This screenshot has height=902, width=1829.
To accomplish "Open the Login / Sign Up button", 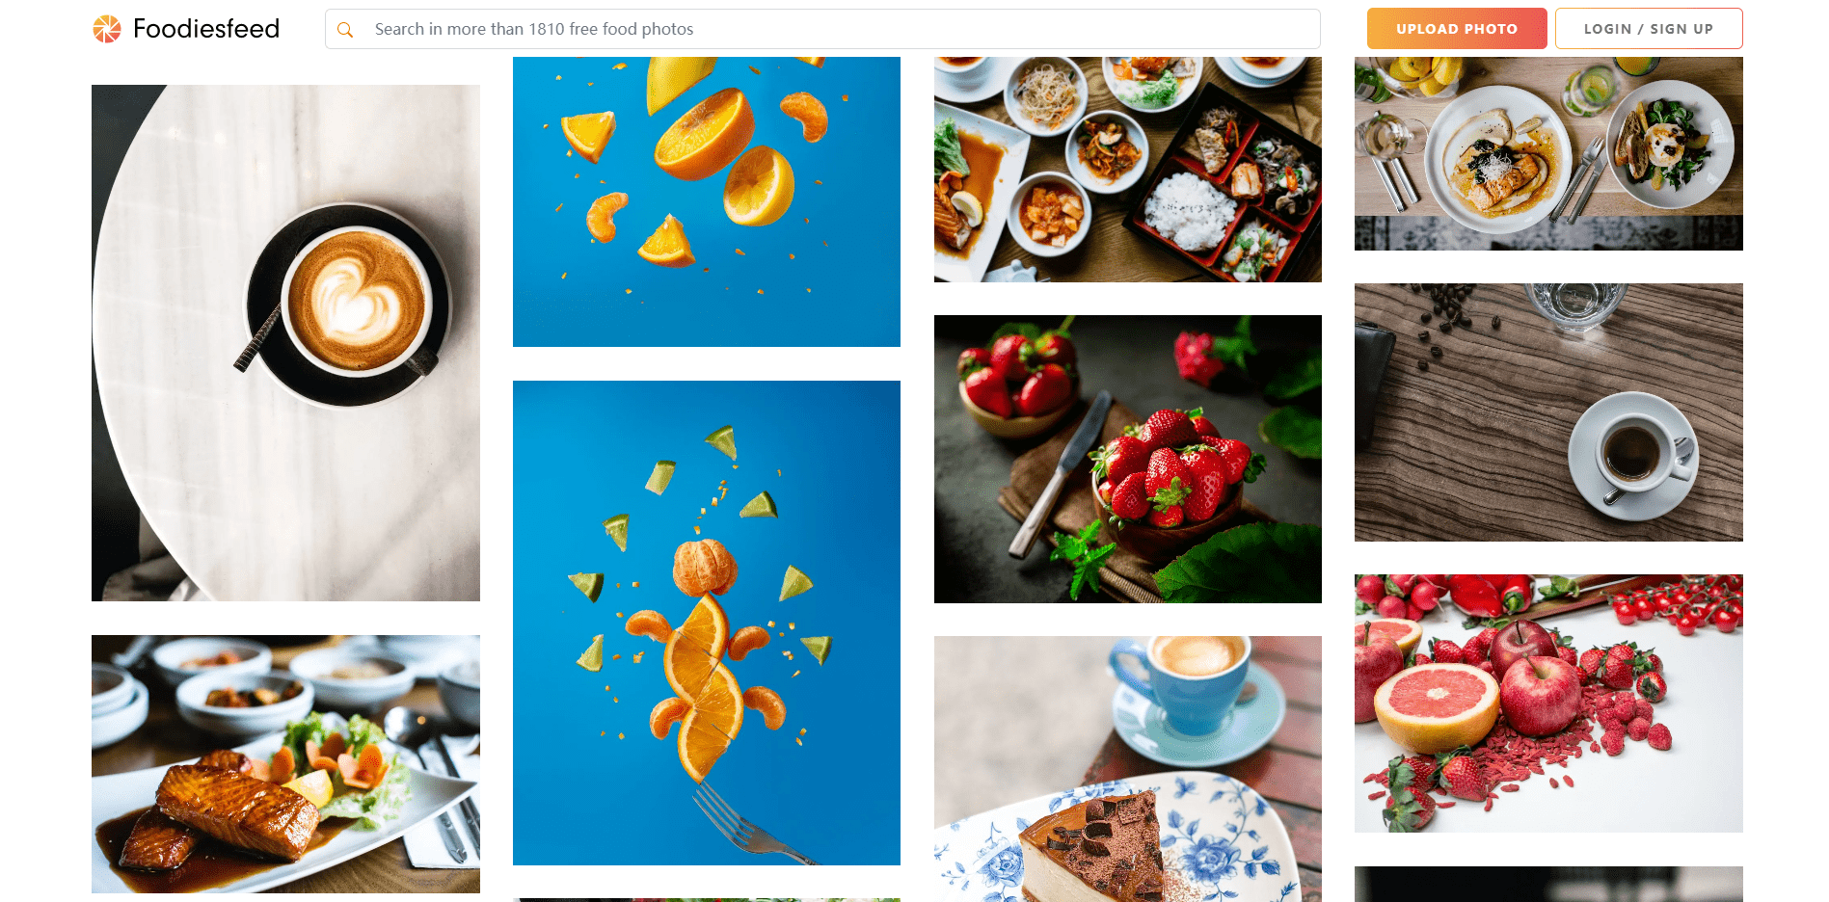I will pos(1649,29).
